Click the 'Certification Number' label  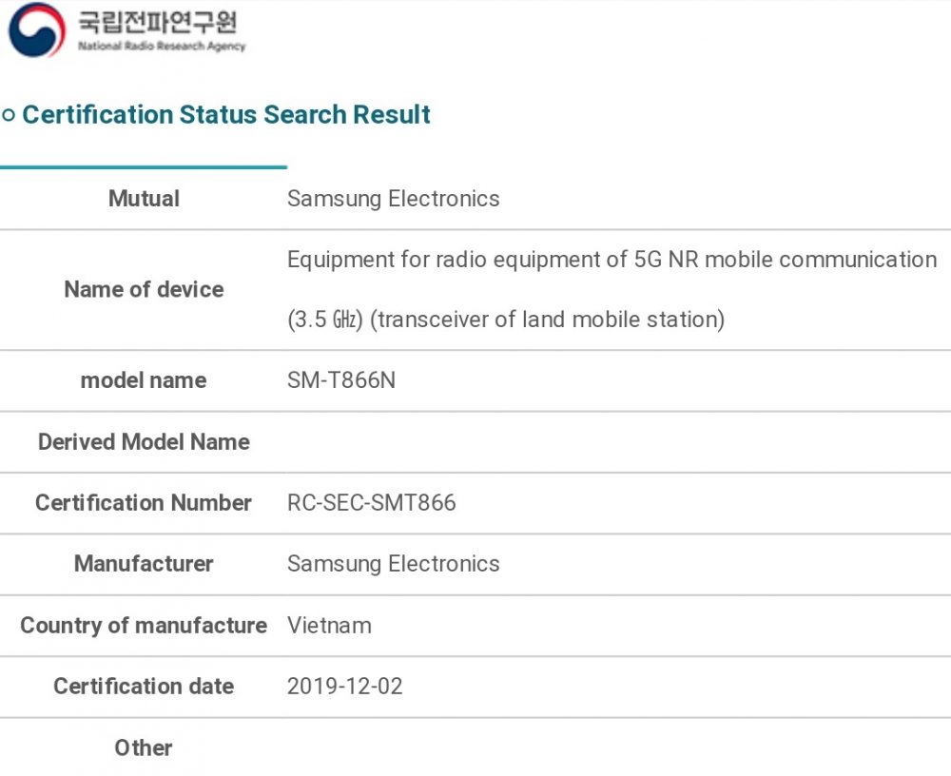pos(144,502)
